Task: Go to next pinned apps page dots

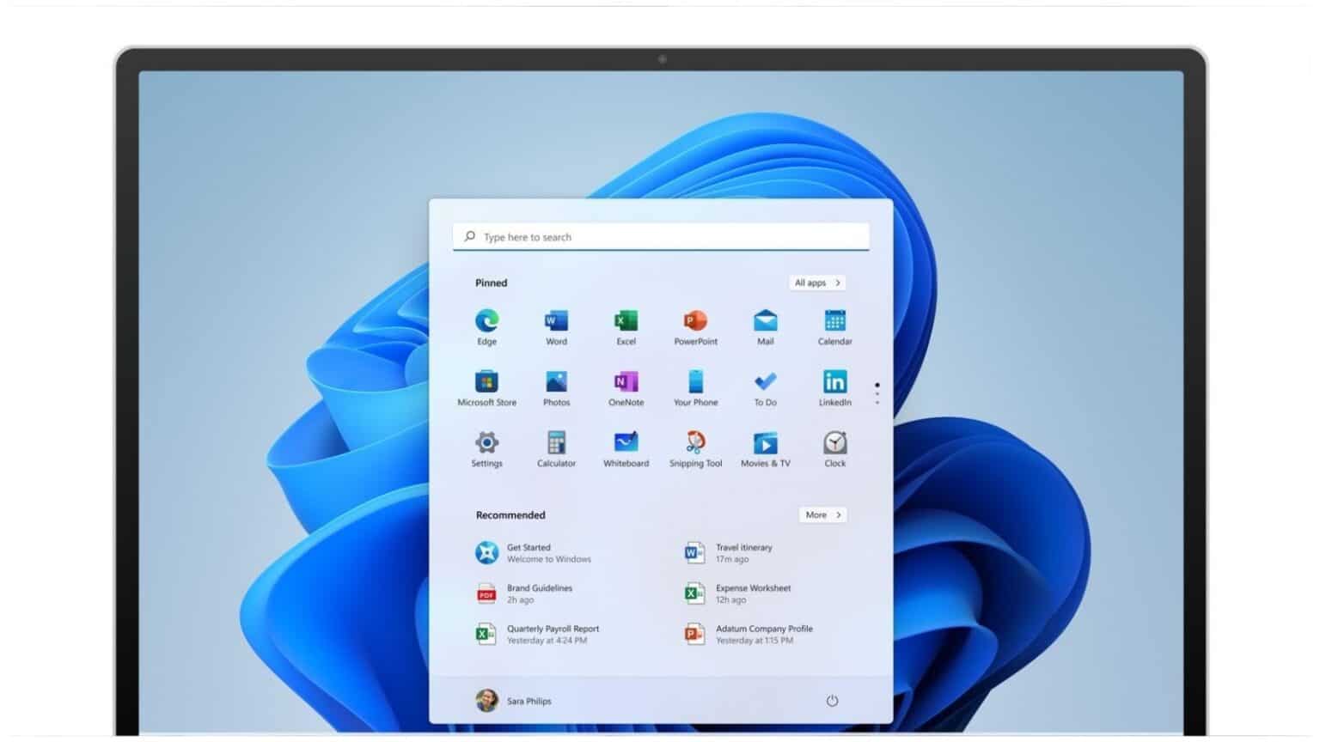Action: click(x=877, y=394)
